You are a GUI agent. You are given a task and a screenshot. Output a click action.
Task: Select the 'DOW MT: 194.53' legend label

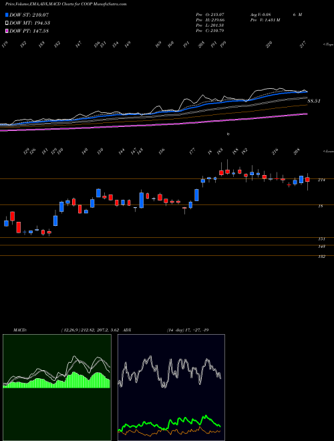click(x=30, y=23)
